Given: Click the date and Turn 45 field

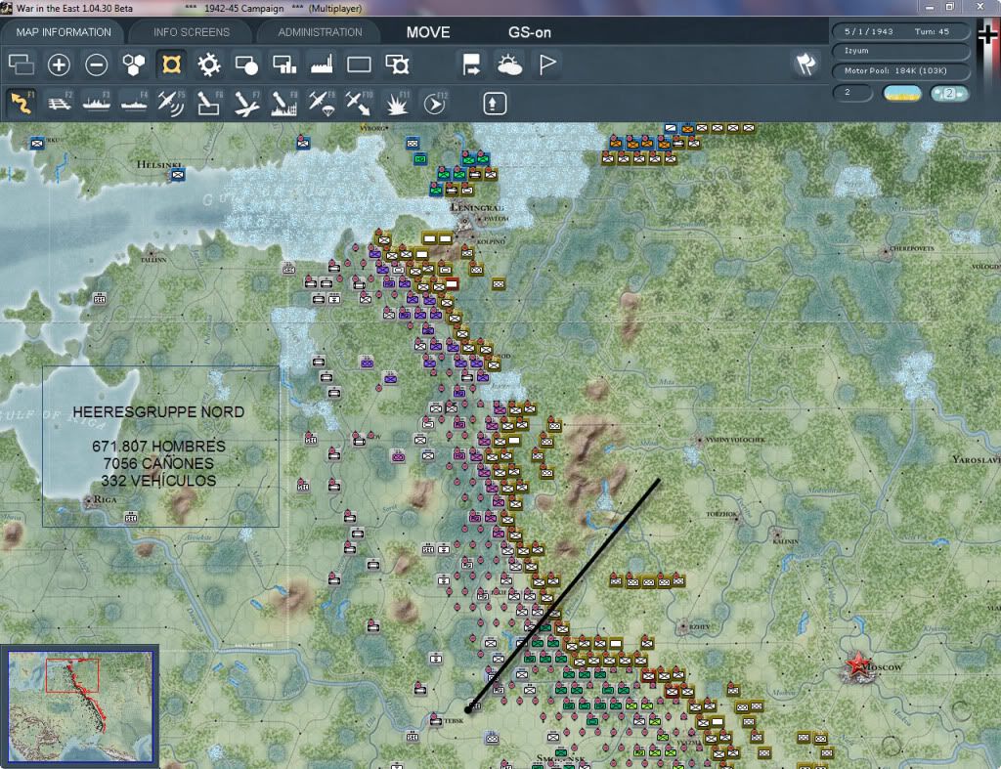Looking at the screenshot, I should coord(900,31).
